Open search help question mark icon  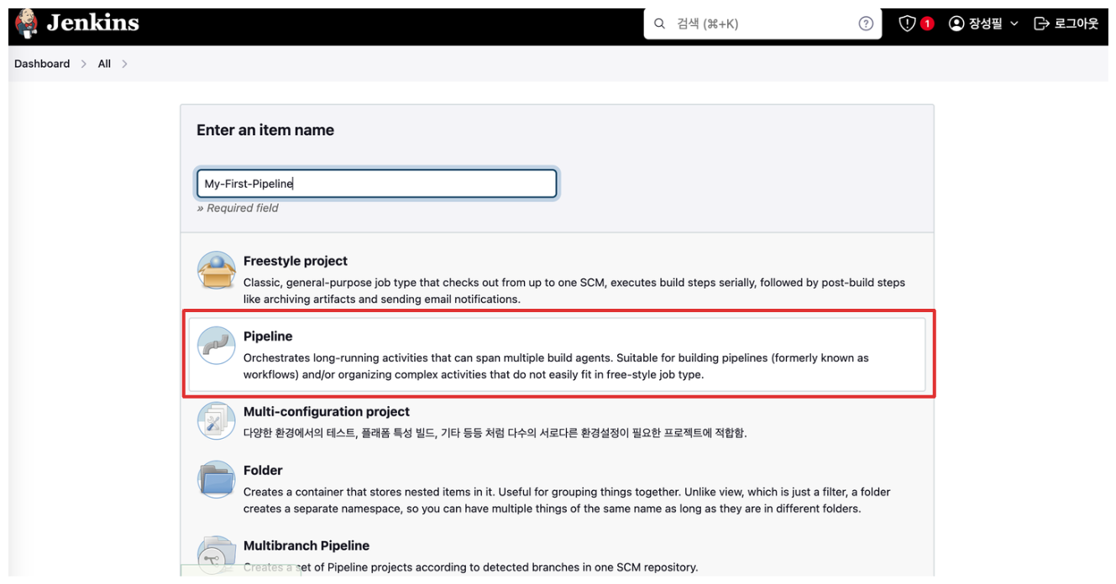[866, 23]
